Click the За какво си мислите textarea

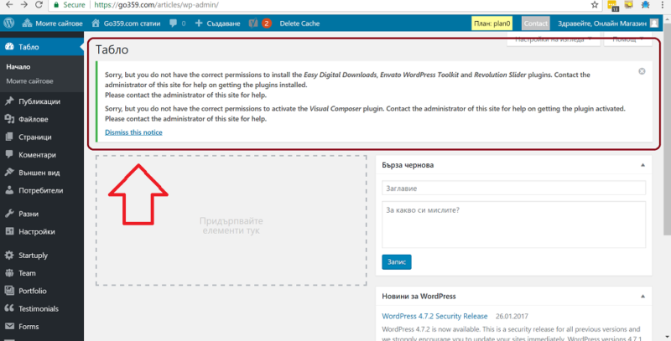pos(513,225)
